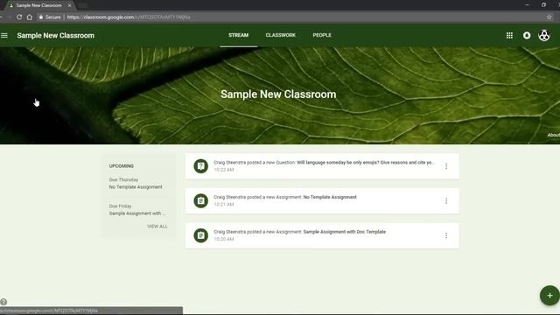Open the help question mark icon
The height and width of the screenshot is (315, 560).
coord(3,302)
